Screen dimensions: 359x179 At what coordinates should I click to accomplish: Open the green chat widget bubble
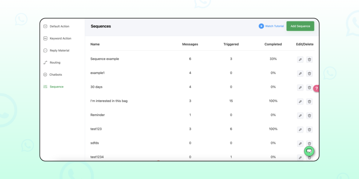[x=309, y=151]
